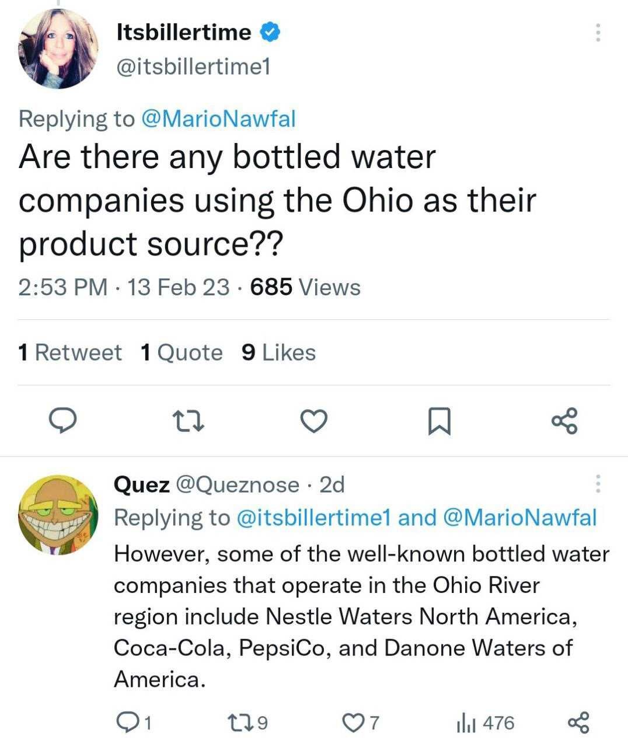The height and width of the screenshot is (747, 628).
Task: View the 9 Likes list
Action: click(278, 352)
